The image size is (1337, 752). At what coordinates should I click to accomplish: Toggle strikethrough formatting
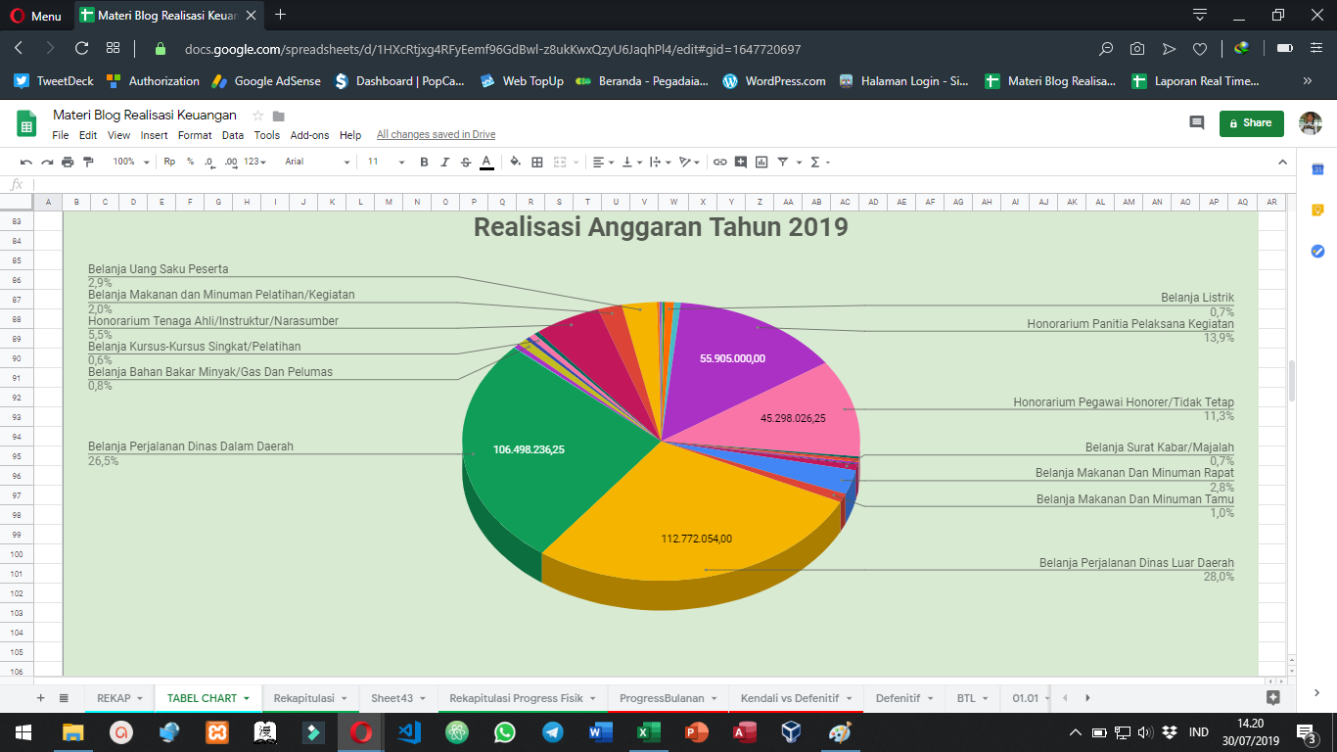click(465, 162)
